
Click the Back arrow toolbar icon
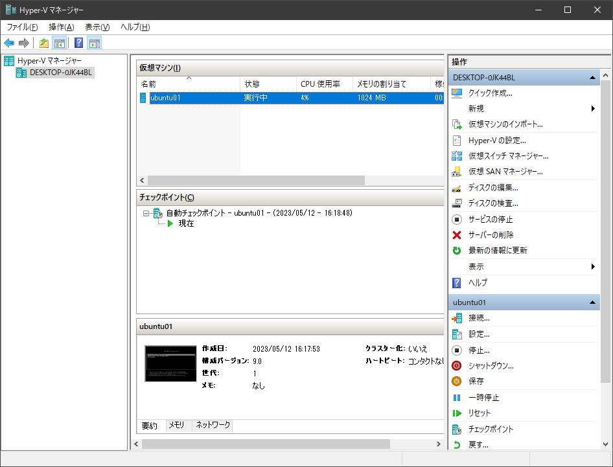tap(9, 43)
